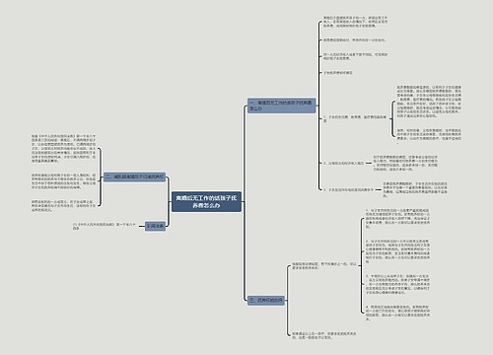Screen dimensions: 493x355
Task: Select branch node 三、抚养权 at the lower right
Action: click(x=266, y=300)
